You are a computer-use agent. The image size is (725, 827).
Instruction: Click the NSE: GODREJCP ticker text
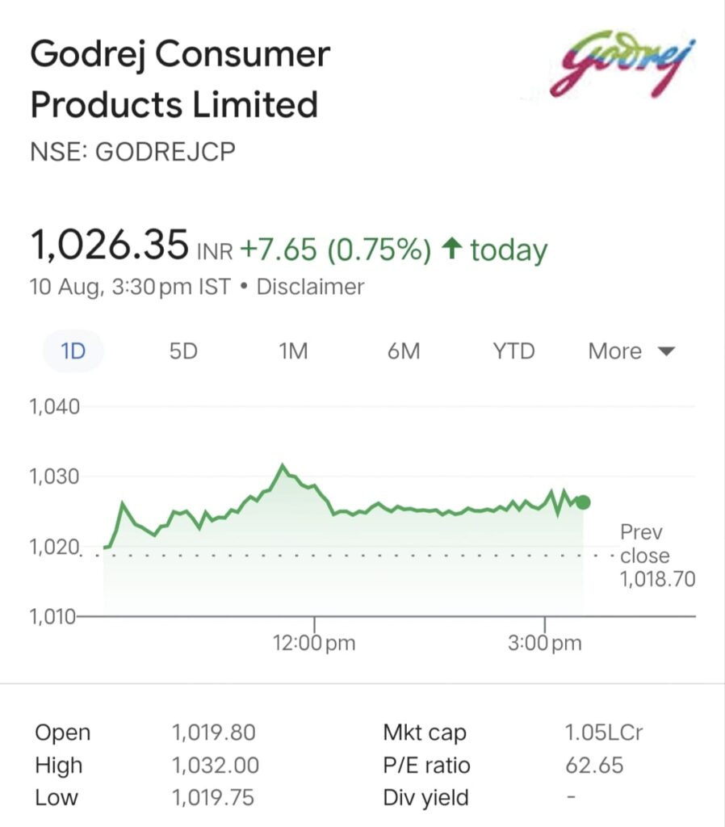click(133, 152)
